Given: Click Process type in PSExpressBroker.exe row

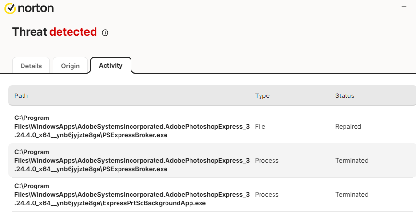Looking at the screenshot, I should (x=266, y=160).
